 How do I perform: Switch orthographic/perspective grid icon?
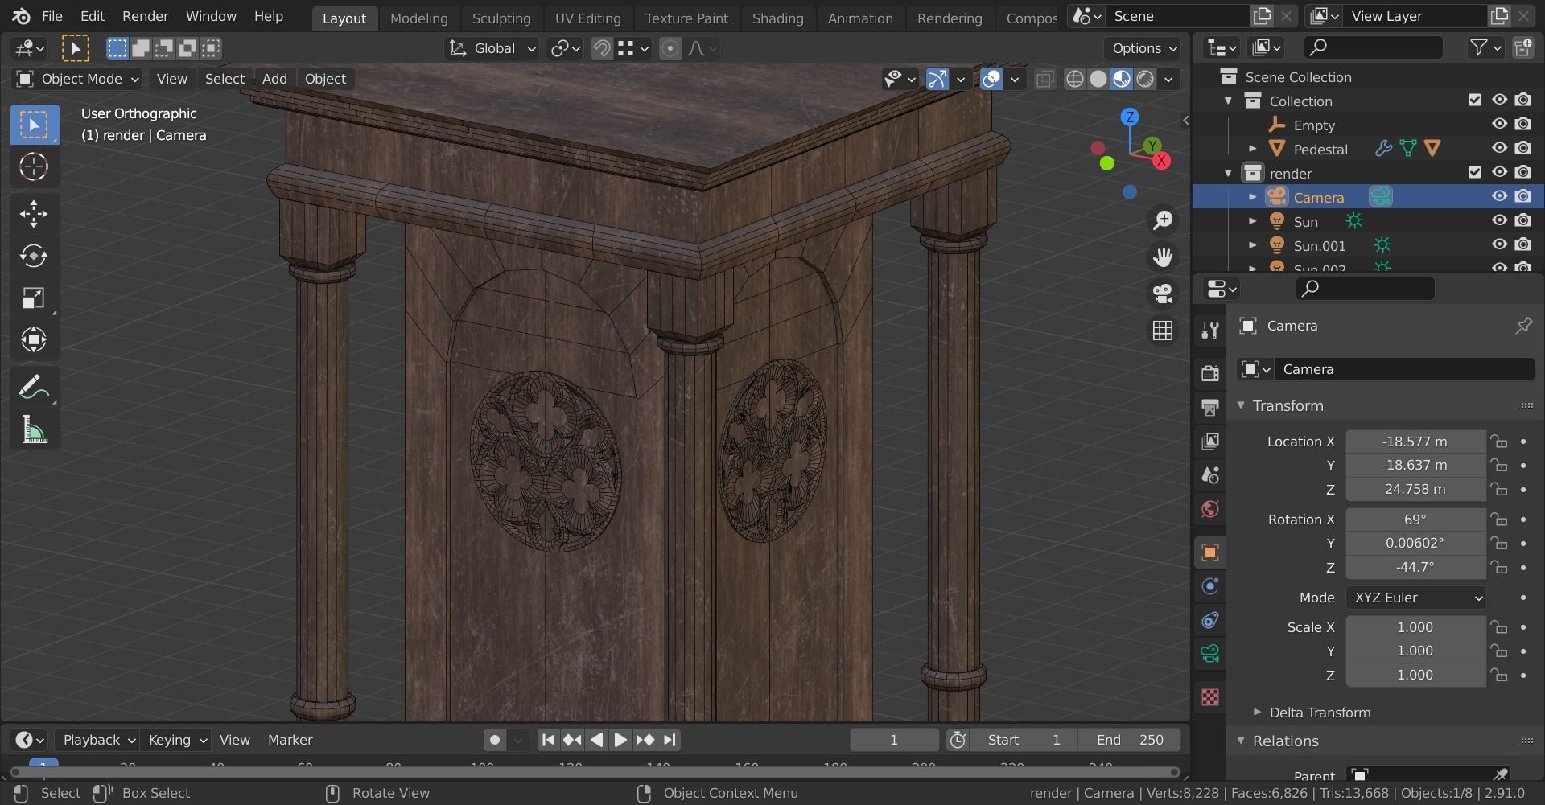[1163, 331]
